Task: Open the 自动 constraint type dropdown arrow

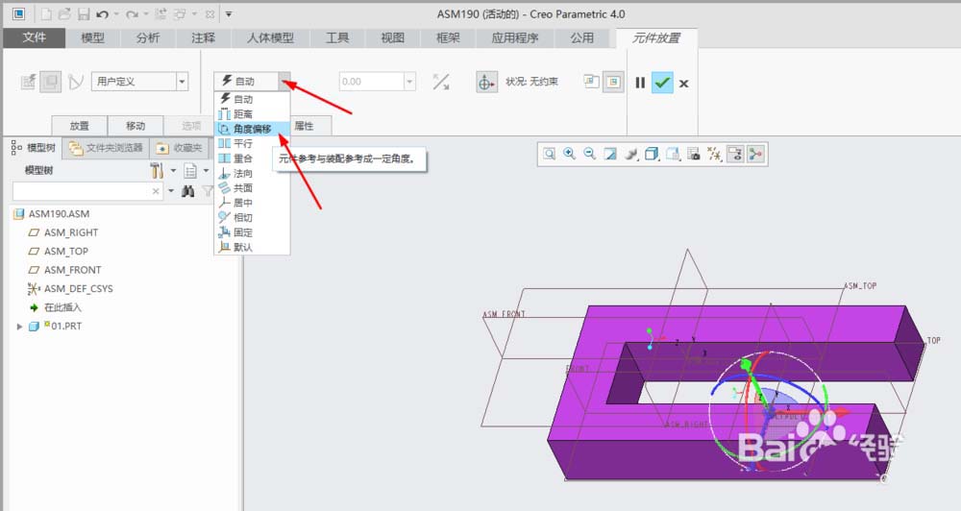Action: (x=284, y=82)
